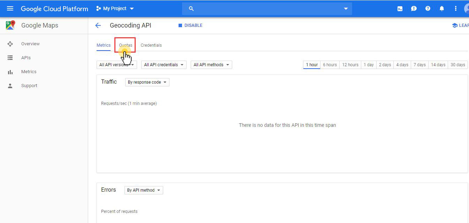
Task: Click the no data for this API message
Action: click(287, 125)
